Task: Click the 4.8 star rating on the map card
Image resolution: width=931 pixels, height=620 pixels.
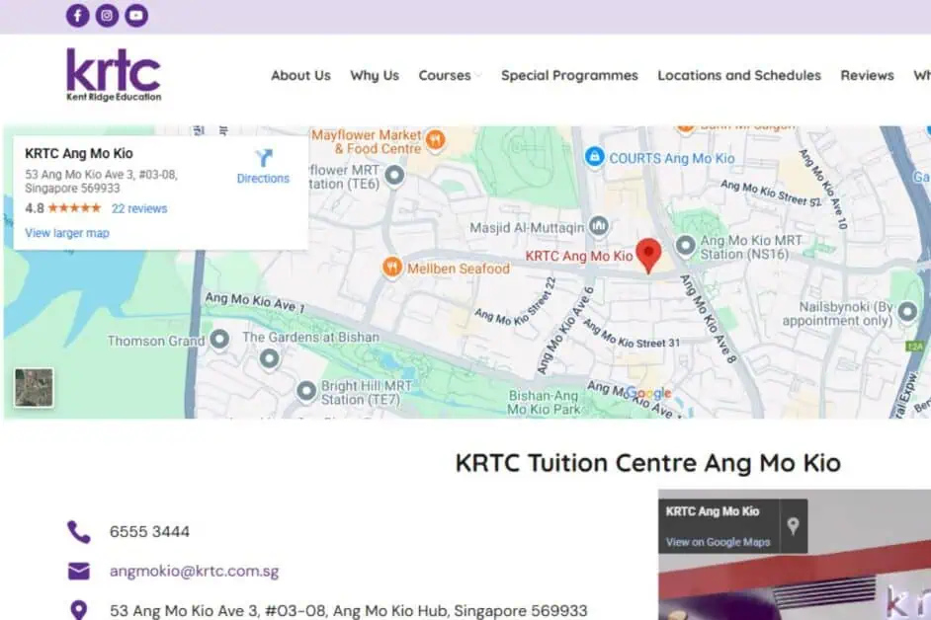Action: coord(63,208)
